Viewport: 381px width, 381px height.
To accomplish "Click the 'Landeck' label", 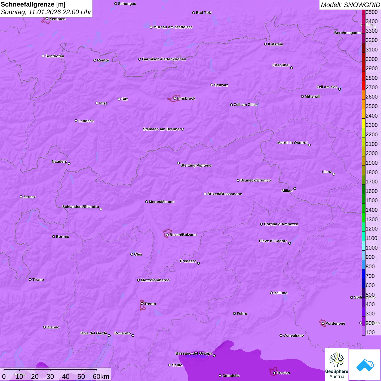I will (x=86, y=121).
